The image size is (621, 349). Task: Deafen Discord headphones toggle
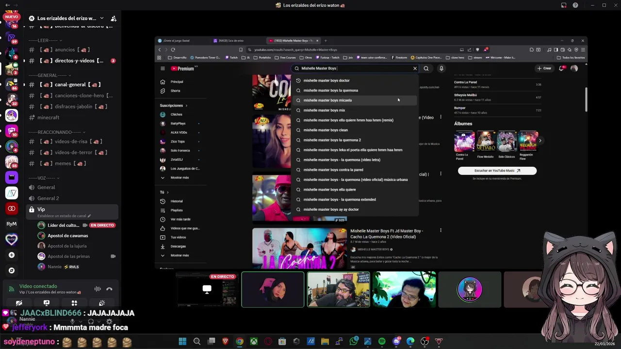pyautogui.click(x=91, y=321)
